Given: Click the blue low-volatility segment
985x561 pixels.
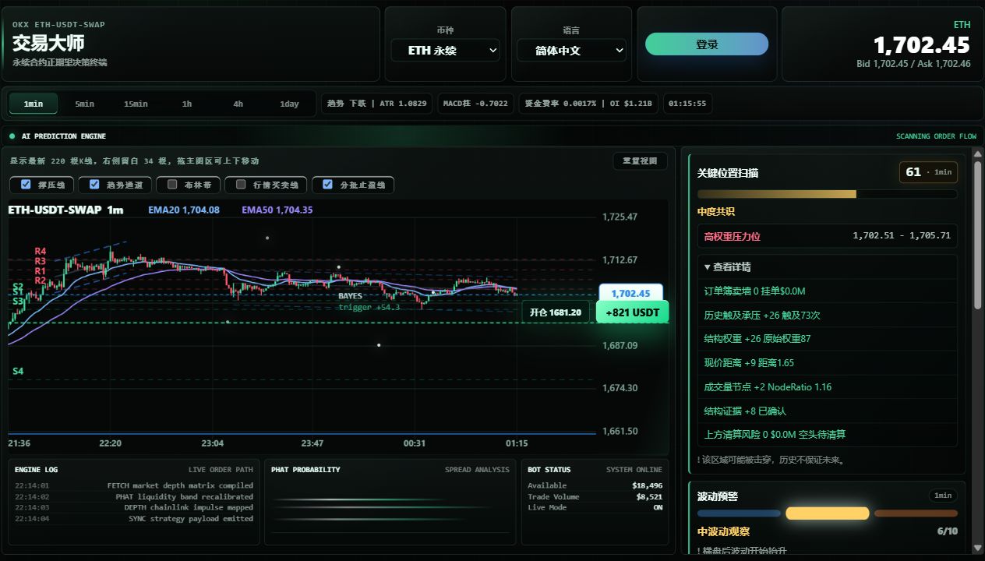Looking at the screenshot, I should tap(739, 513).
